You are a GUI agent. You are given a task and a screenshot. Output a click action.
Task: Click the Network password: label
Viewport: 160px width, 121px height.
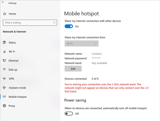[76, 58]
